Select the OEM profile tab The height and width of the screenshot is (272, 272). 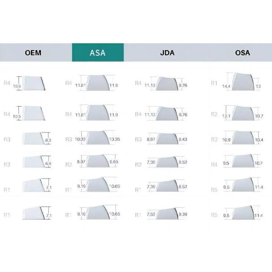click(33, 53)
